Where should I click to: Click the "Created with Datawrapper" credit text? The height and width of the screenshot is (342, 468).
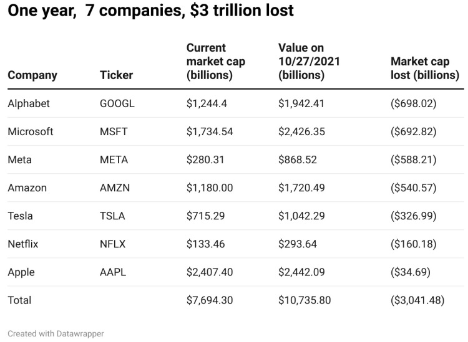point(56,334)
